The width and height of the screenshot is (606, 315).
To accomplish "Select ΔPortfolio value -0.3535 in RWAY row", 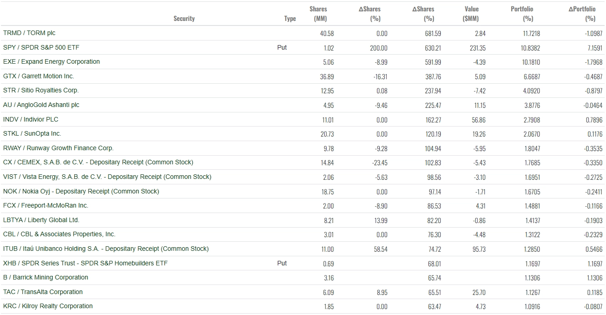I will pos(593,148).
